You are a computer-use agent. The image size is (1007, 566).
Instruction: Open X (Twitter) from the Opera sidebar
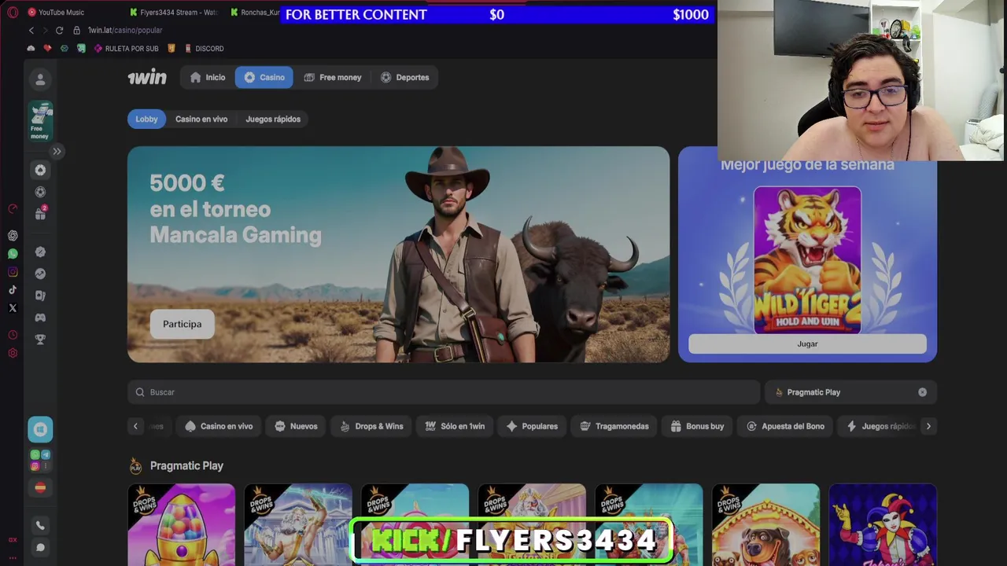click(13, 308)
